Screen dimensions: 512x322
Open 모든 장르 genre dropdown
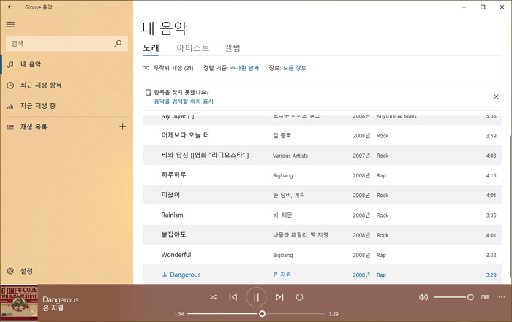pyautogui.click(x=295, y=68)
